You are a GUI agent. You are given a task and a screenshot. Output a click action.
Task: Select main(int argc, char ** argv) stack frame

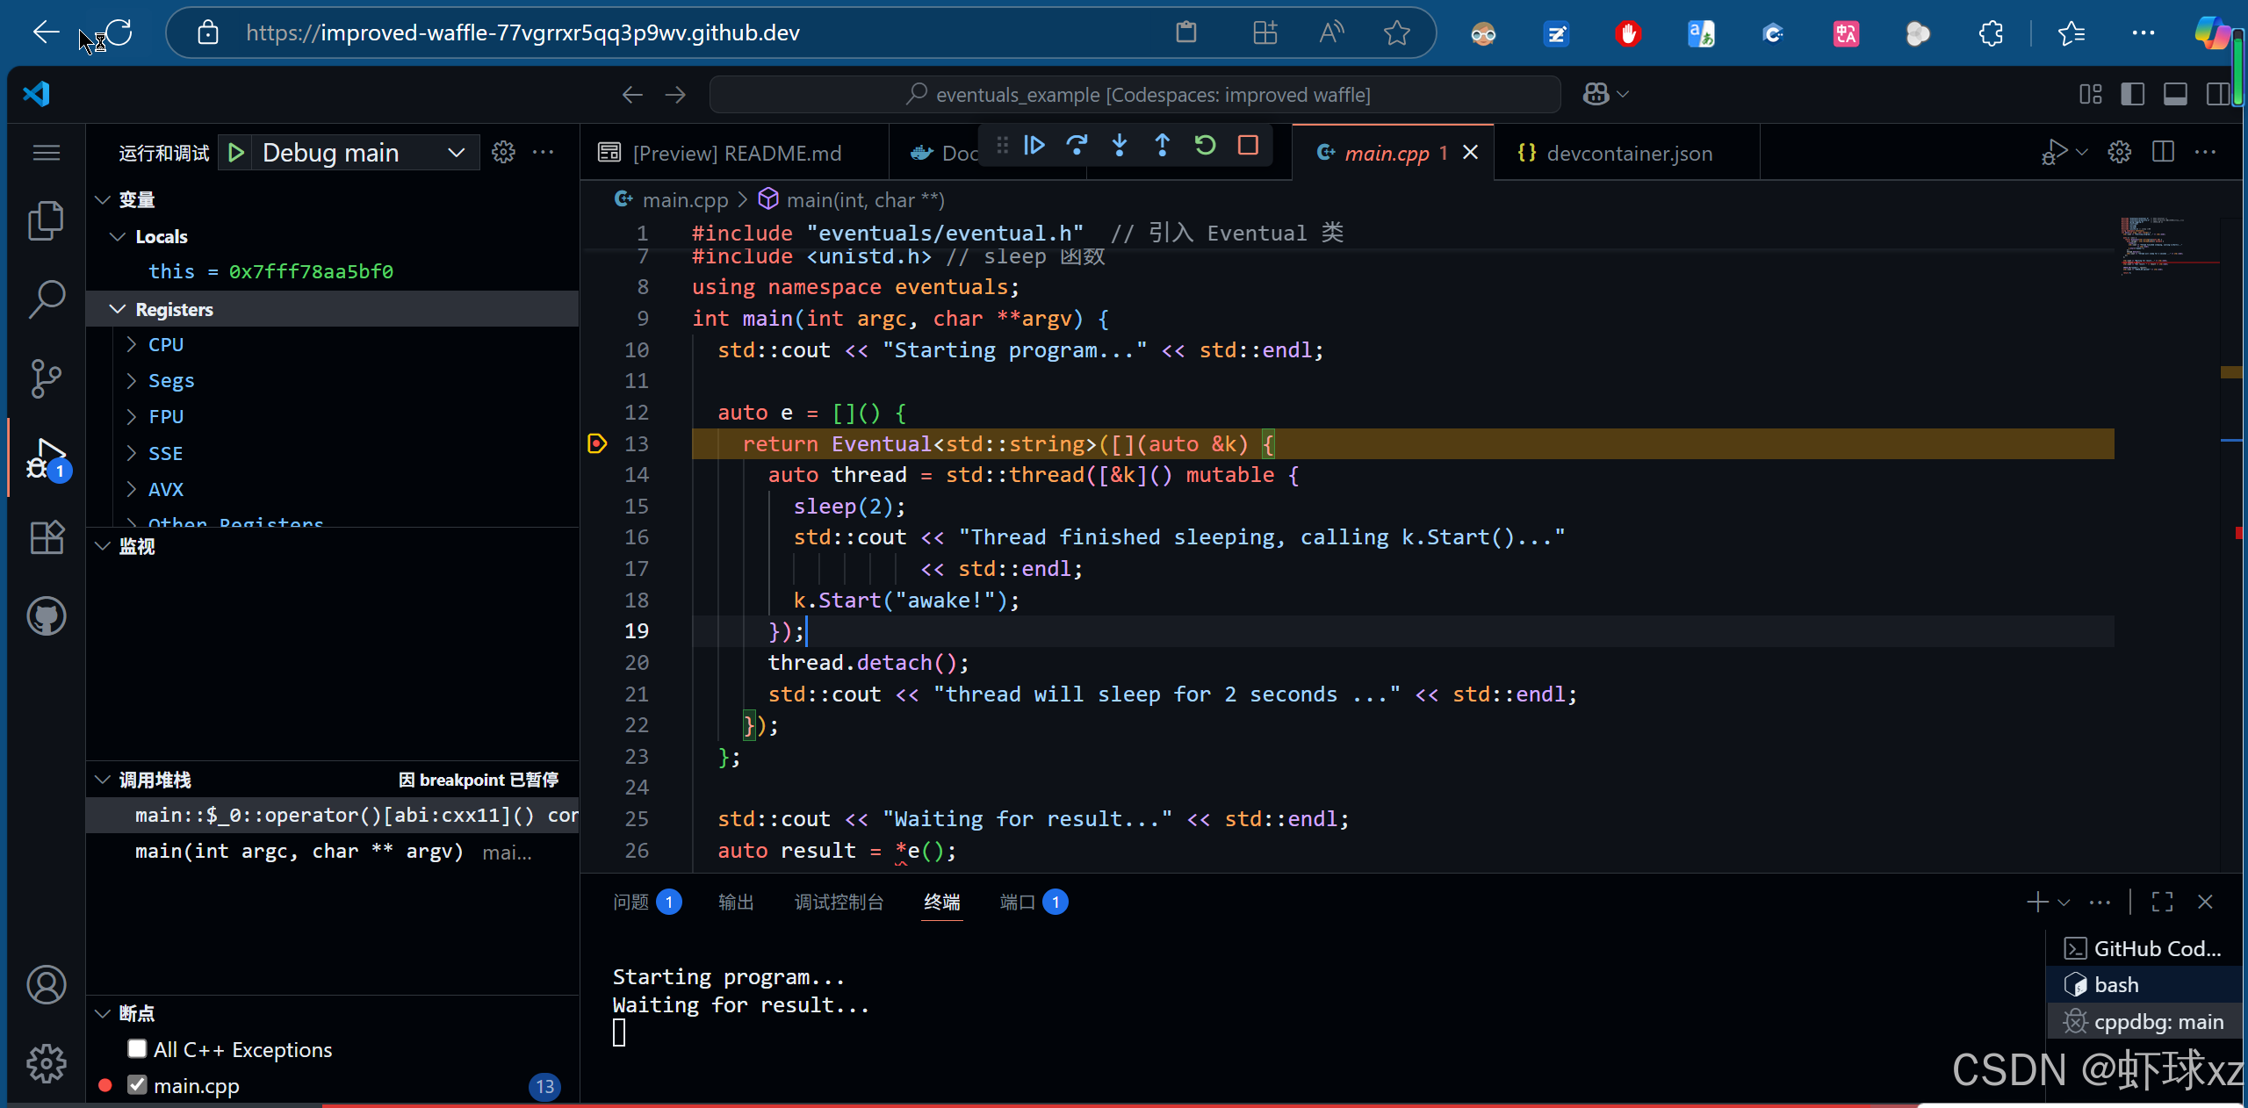(x=332, y=852)
